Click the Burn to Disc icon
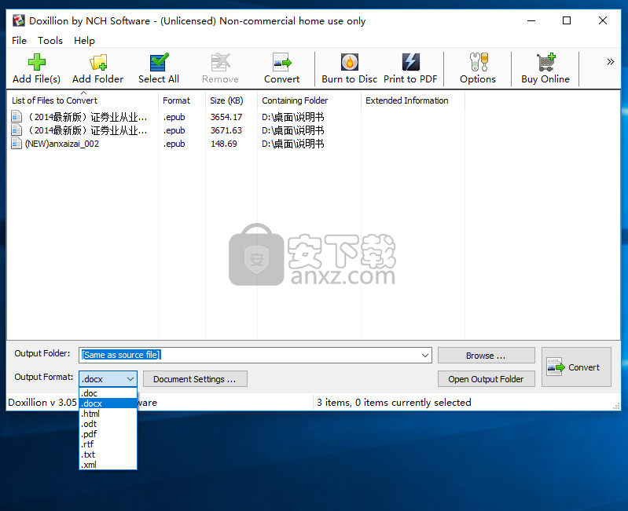The height and width of the screenshot is (511, 628). pyautogui.click(x=349, y=62)
